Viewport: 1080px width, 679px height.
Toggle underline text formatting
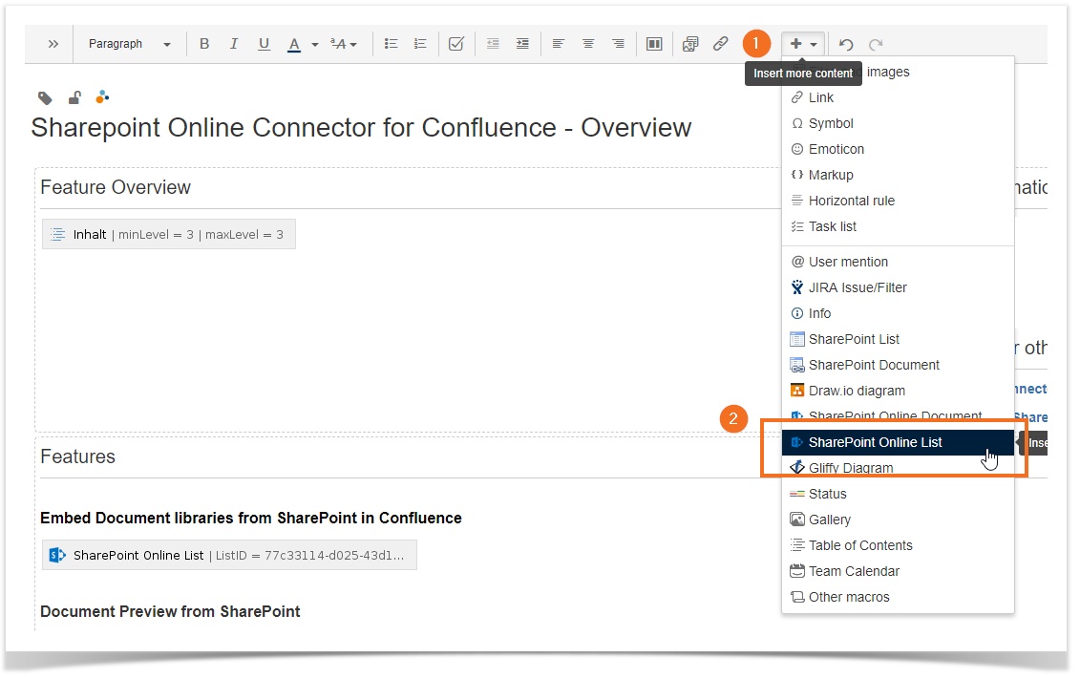265,44
